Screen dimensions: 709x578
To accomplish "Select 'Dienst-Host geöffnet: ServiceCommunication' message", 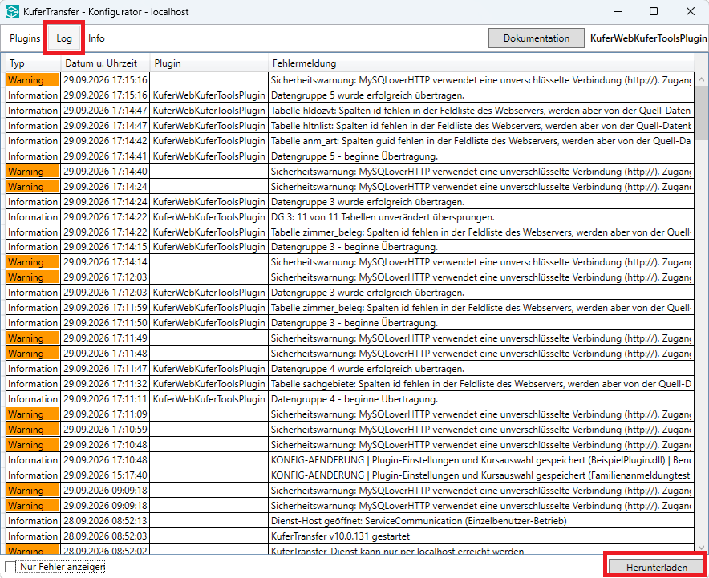I will [481, 520].
